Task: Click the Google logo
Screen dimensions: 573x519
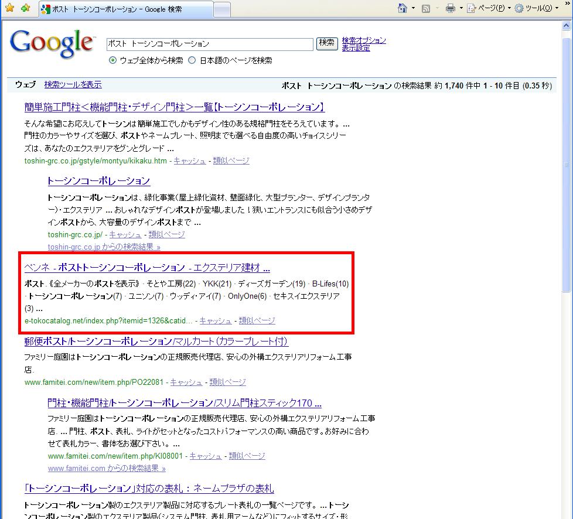Action: pos(52,43)
